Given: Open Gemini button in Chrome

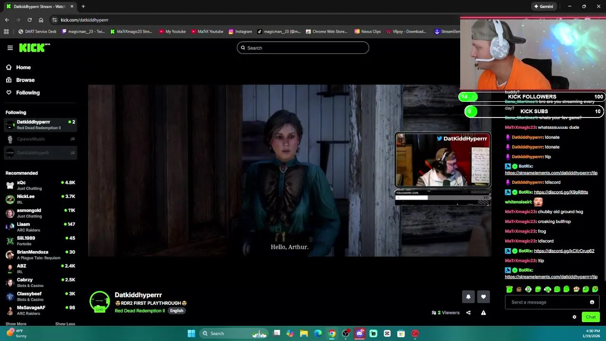Looking at the screenshot, I should pos(544,7).
